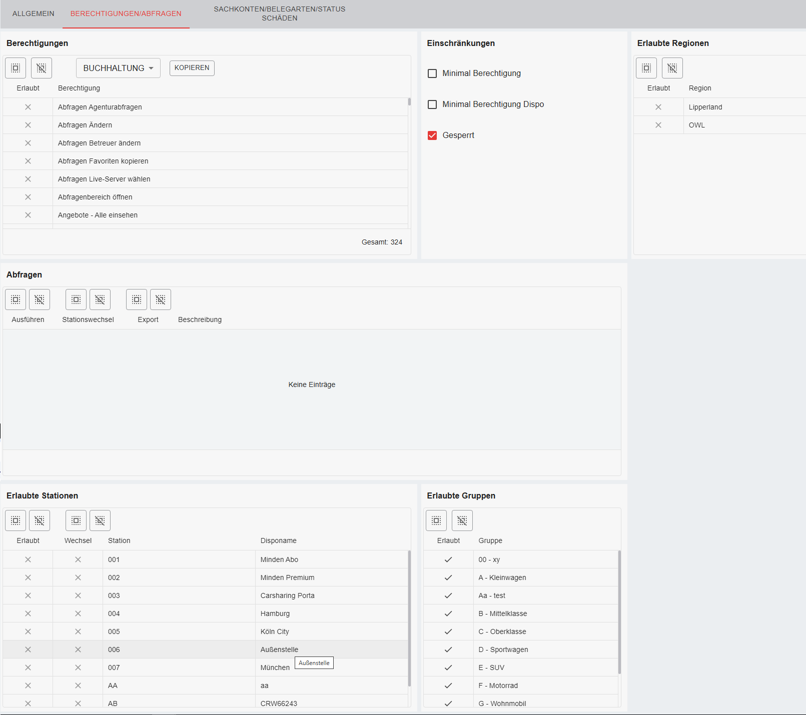Click deselect-all icon in Berechtigungen panel

[x=42, y=68]
